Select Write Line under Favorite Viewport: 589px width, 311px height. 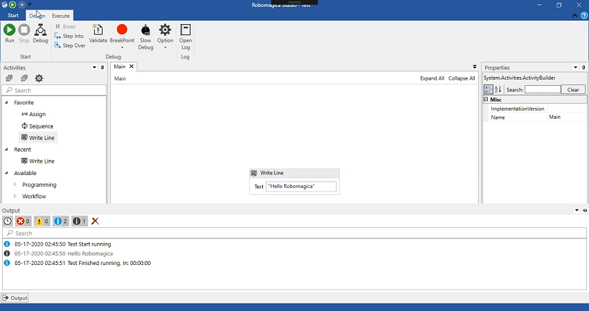[38, 137]
